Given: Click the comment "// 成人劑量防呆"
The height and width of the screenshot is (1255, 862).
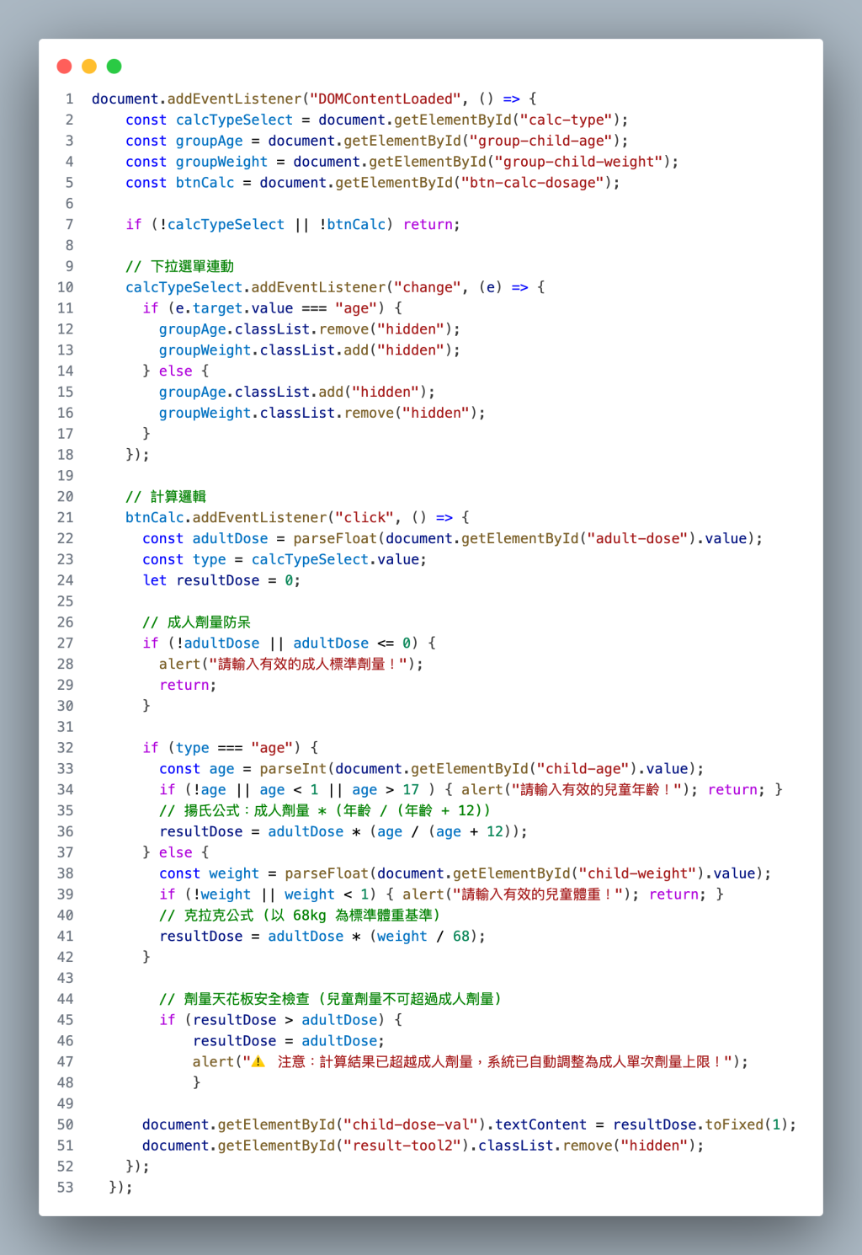Looking at the screenshot, I should (197, 622).
